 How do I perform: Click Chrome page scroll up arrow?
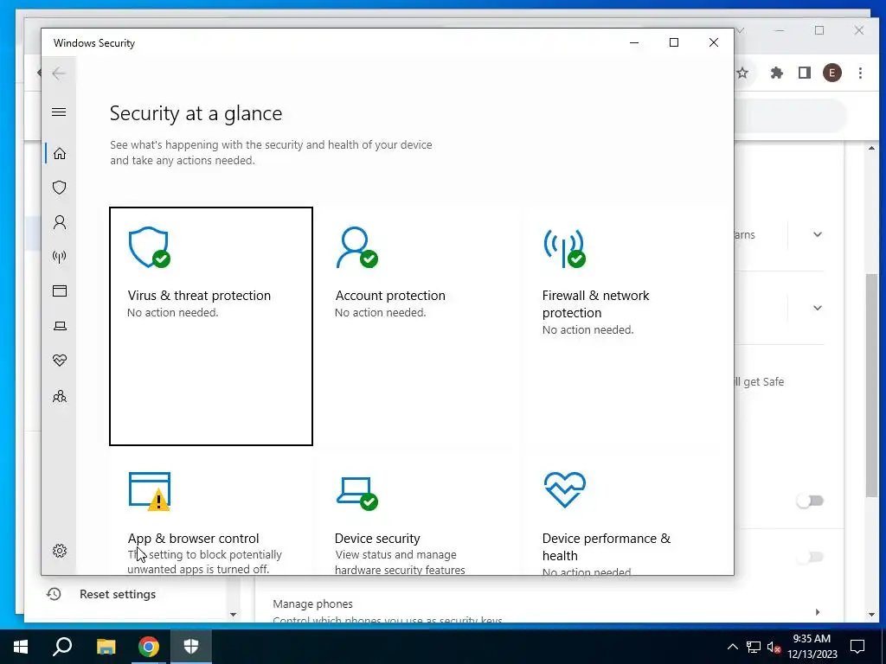(x=871, y=148)
